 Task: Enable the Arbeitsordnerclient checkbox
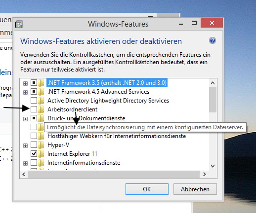(34, 109)
